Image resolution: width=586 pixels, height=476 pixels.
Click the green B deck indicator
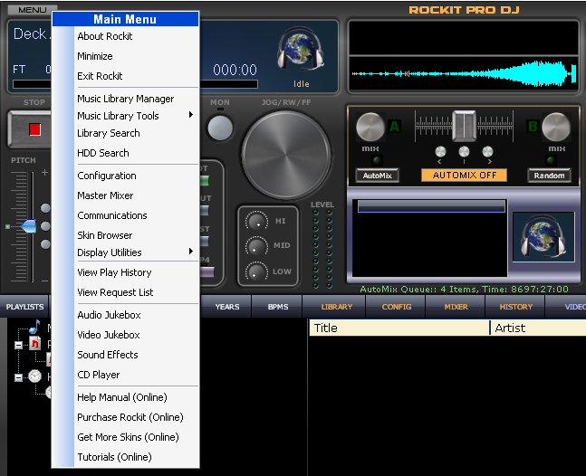533,127
